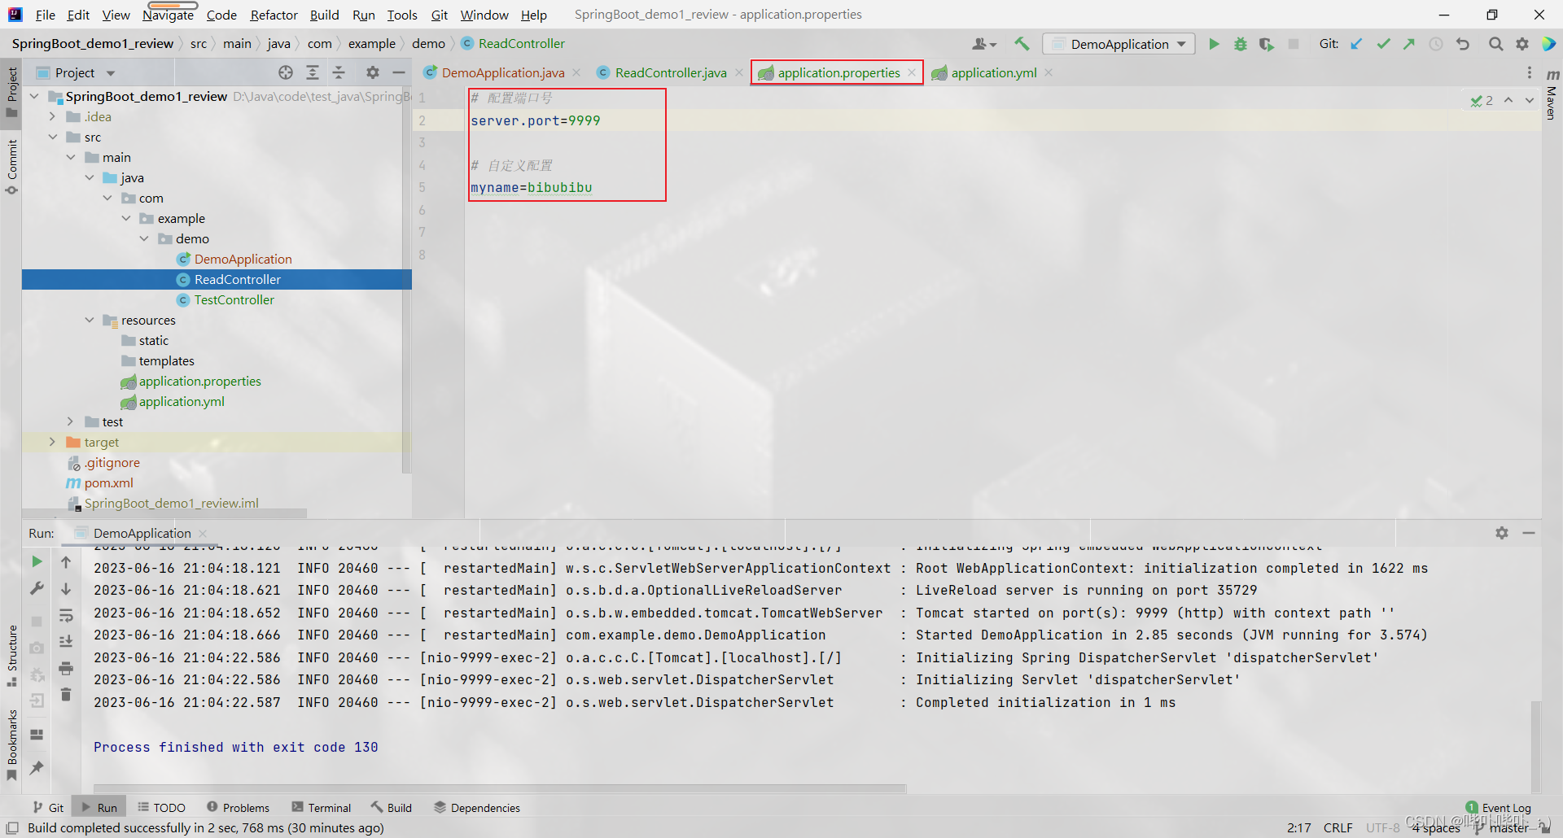
Task: Toggle soft-wrap in Run console
Action: [66, 616]
